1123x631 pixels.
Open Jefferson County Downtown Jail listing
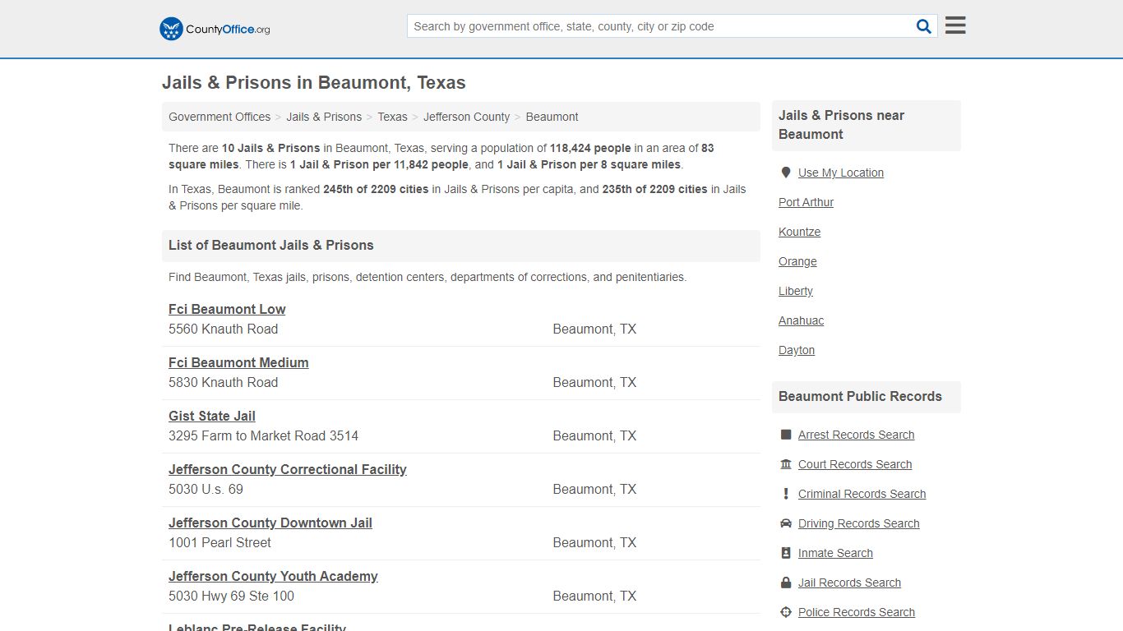point(270,523)
